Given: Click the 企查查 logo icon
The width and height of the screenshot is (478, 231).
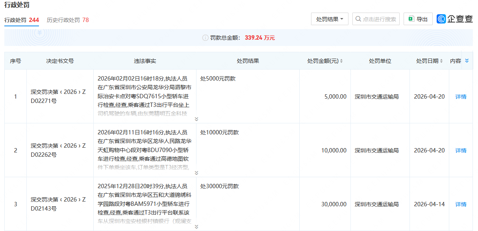Looking at the screenshot, I should 441,19.
